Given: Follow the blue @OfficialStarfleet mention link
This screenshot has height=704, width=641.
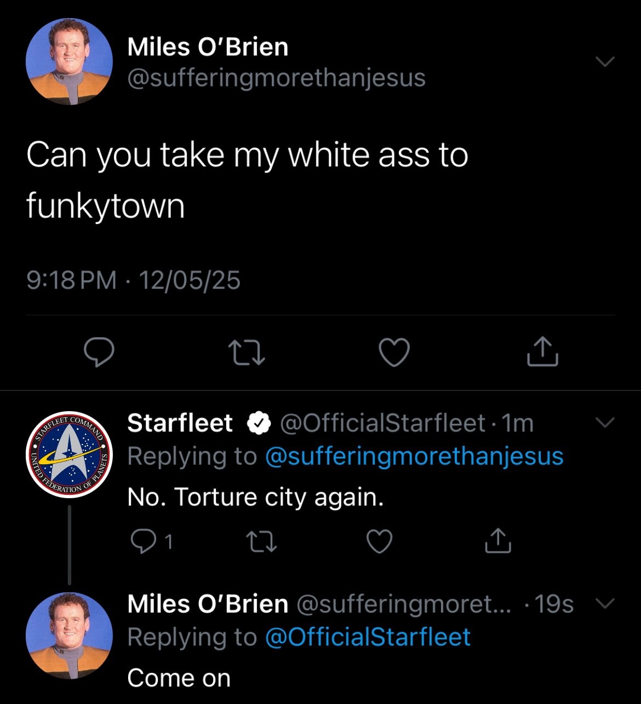Looking at the screenshot, I should click(x=368, y=637).
